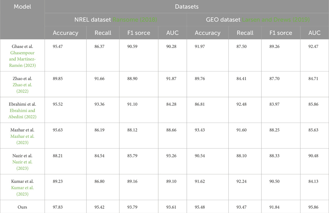Image resolution: width=329 pixels, height=213 pixels.
Task: Select the Model column header
Action: (22, 7)
